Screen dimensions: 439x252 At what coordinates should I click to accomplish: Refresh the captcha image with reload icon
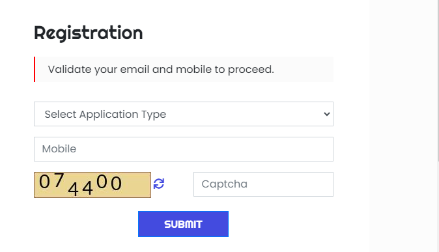[x=159, y=184]
